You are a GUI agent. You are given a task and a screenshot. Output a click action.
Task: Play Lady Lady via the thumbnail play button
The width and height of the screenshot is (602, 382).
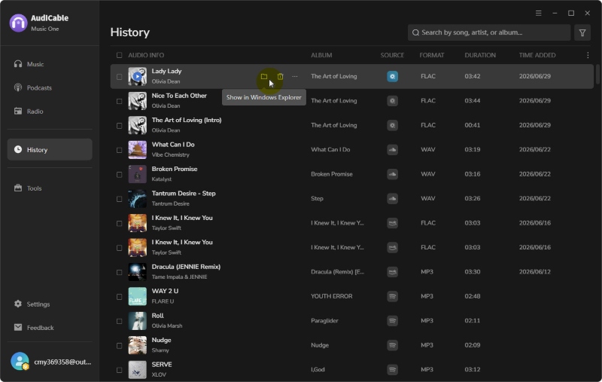point(137,77)
